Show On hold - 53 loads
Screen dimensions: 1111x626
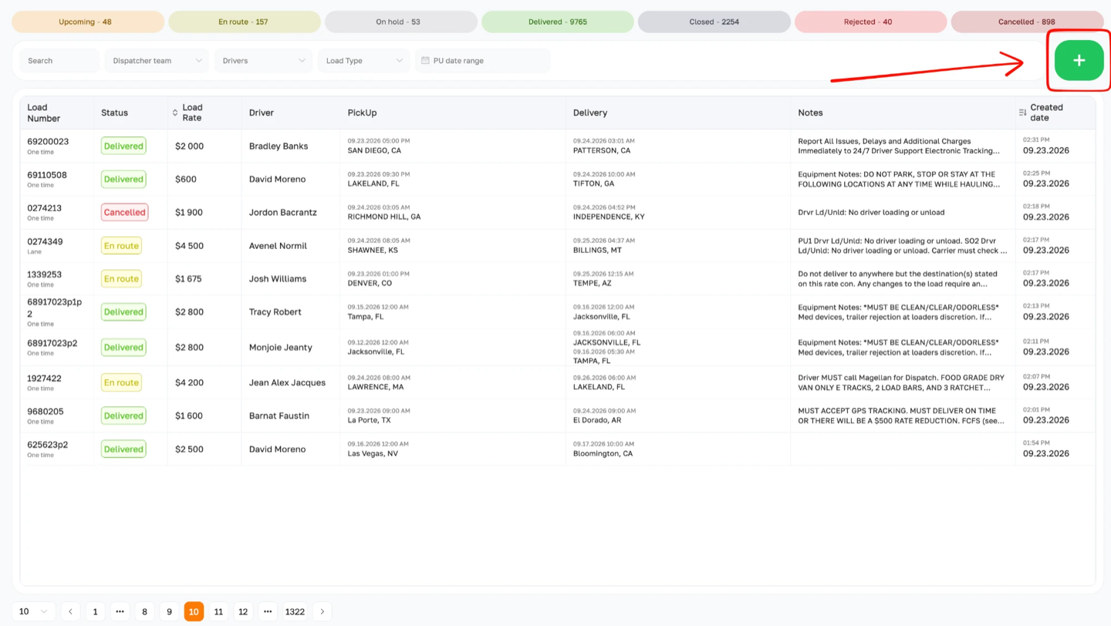(401, 22)
